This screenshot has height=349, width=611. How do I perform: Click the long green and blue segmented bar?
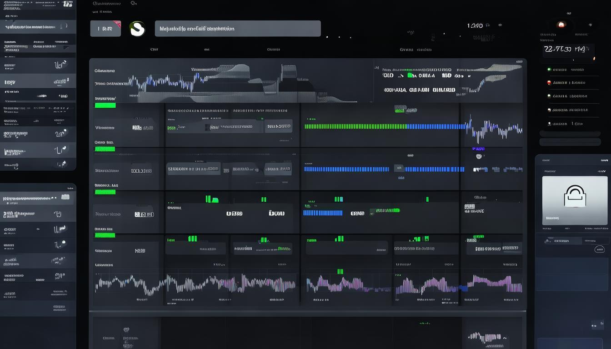[x=384, y=126]
